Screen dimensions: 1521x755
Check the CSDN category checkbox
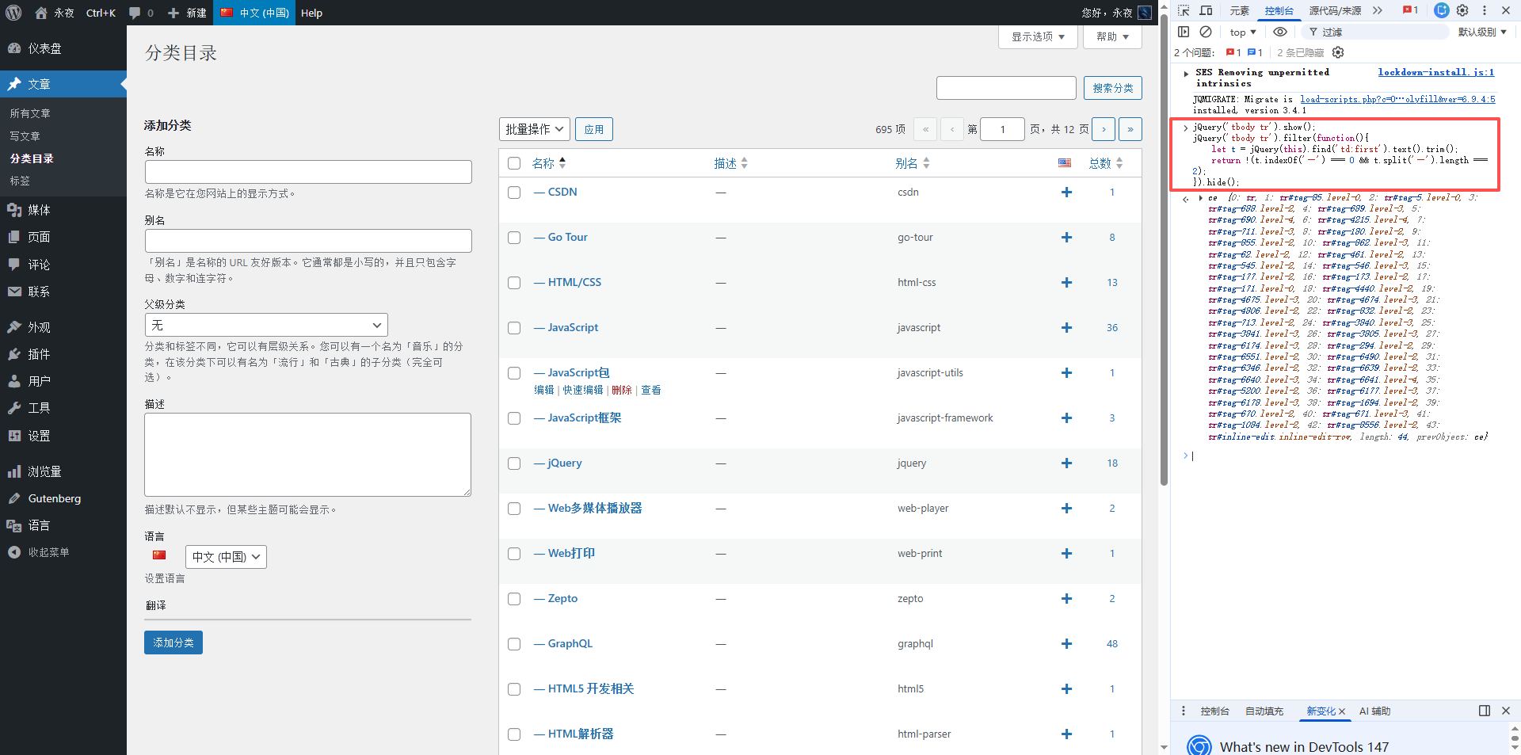point(514,193)
